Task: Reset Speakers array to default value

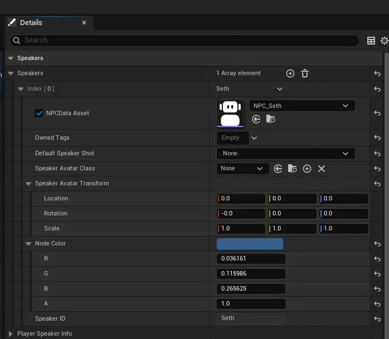Action: click(x=377, y=73)
